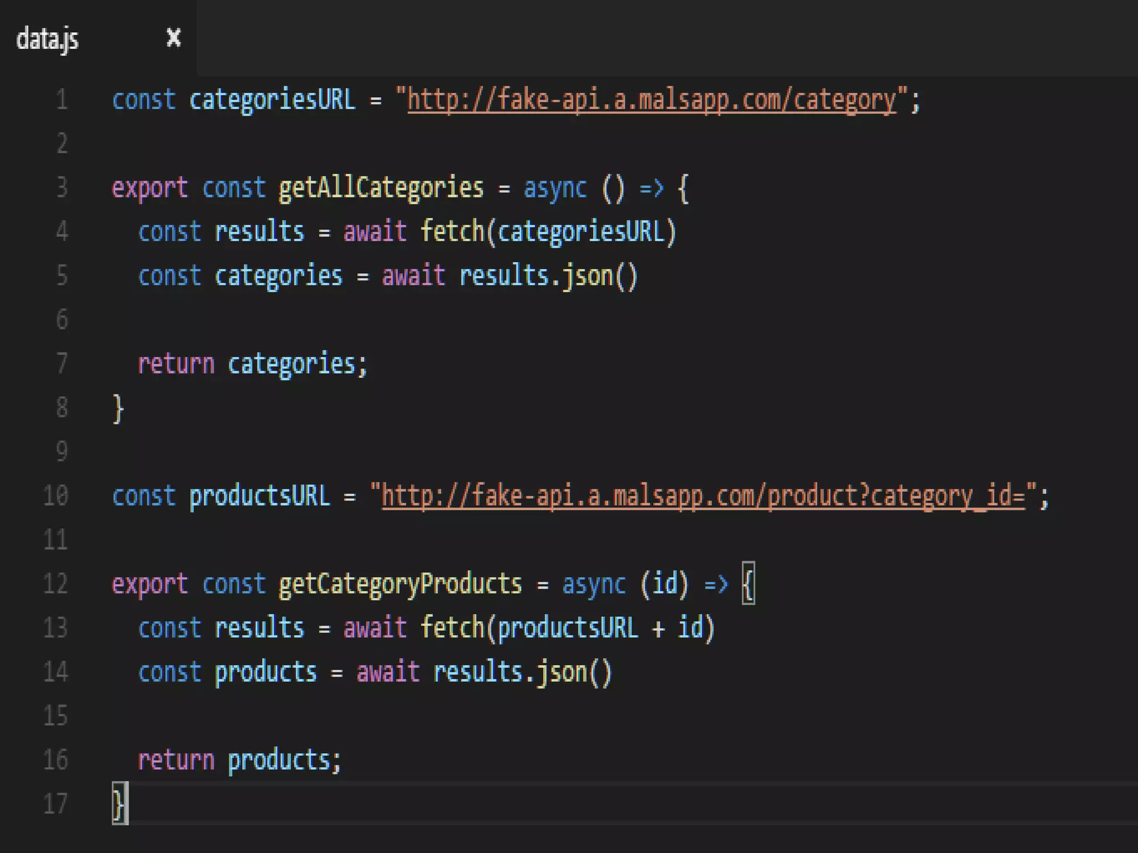Click the closing brace on line 17

click(119, 804)
